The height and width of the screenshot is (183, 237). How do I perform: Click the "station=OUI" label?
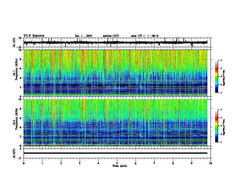[111, 36]
